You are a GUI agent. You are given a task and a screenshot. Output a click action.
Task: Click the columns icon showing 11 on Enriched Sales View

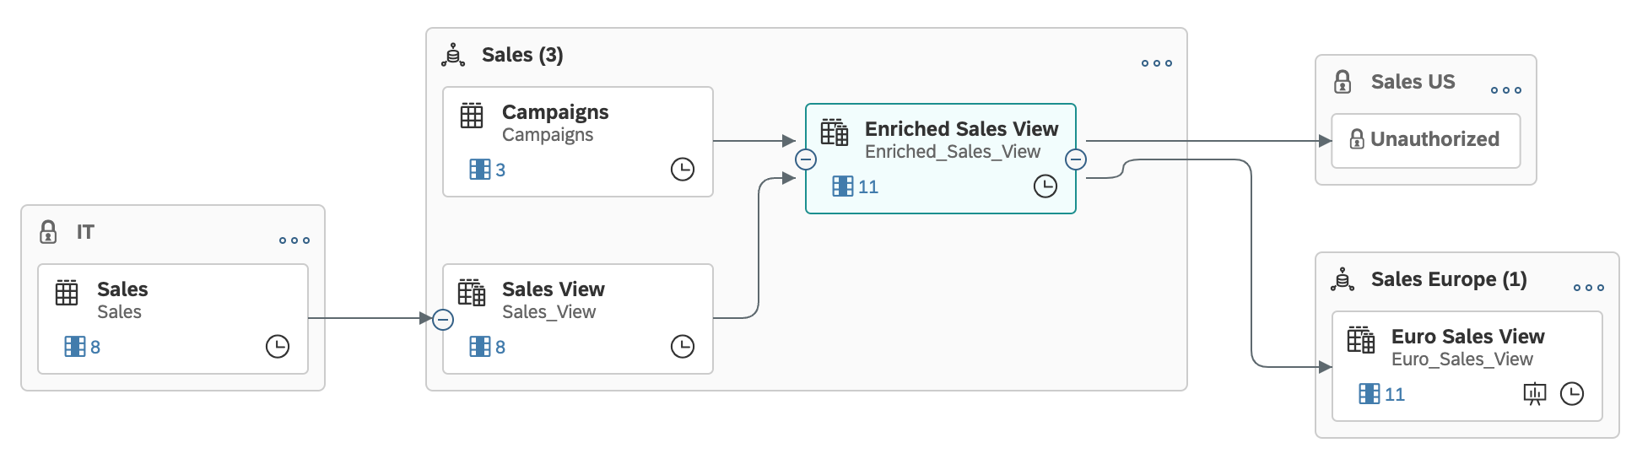843,186
